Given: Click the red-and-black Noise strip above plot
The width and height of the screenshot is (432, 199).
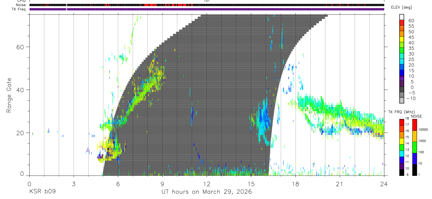Looking at the screenshot, I should pyautogui.click(x=207, y=5).
